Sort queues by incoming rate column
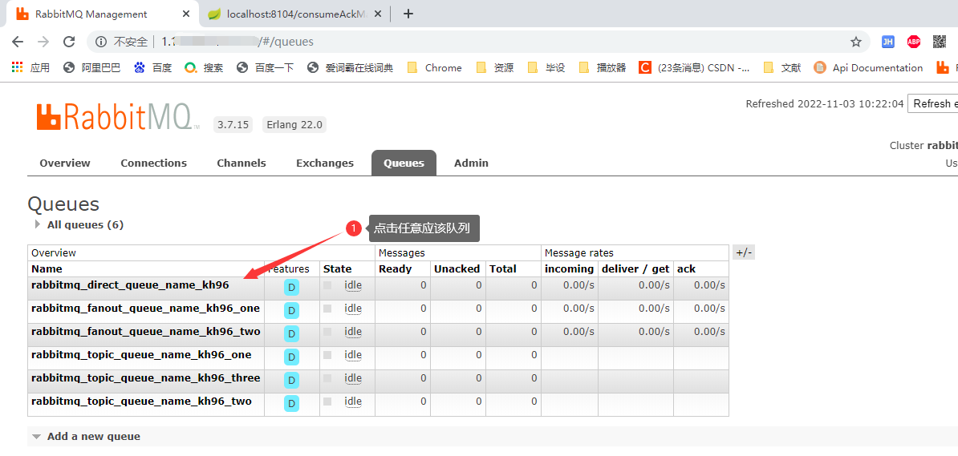 pos(570,268)
